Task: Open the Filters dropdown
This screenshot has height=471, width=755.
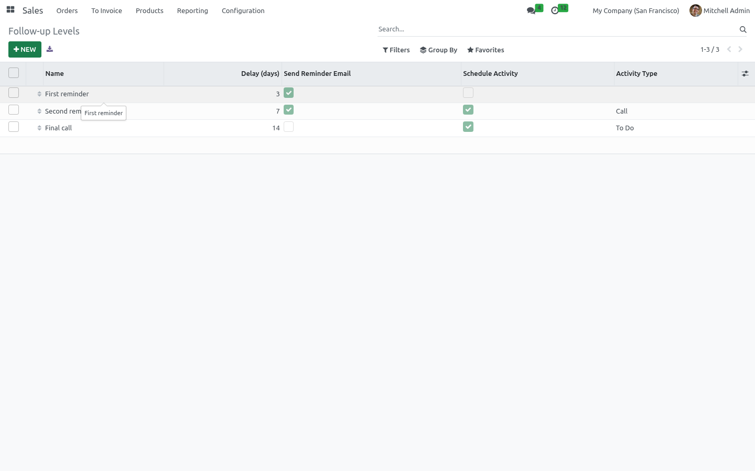Action: [396, 50]
